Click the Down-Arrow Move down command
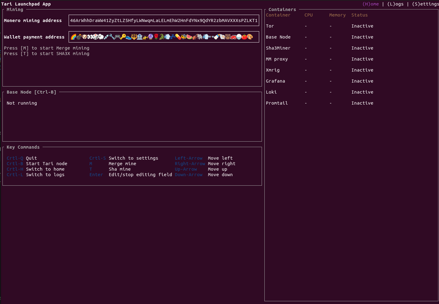Screen dimensions: 439x304 [204, 175]
